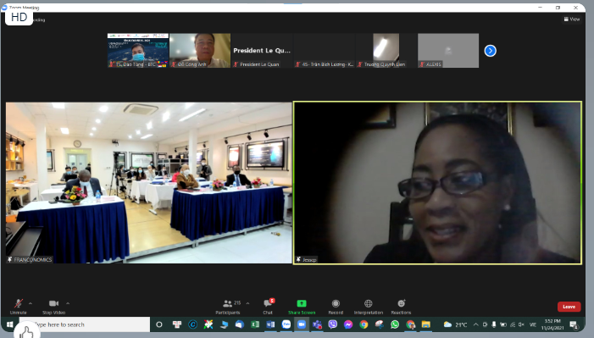
Task: Click the blue C icon on taskbar
Action: (x=193, y=324)
